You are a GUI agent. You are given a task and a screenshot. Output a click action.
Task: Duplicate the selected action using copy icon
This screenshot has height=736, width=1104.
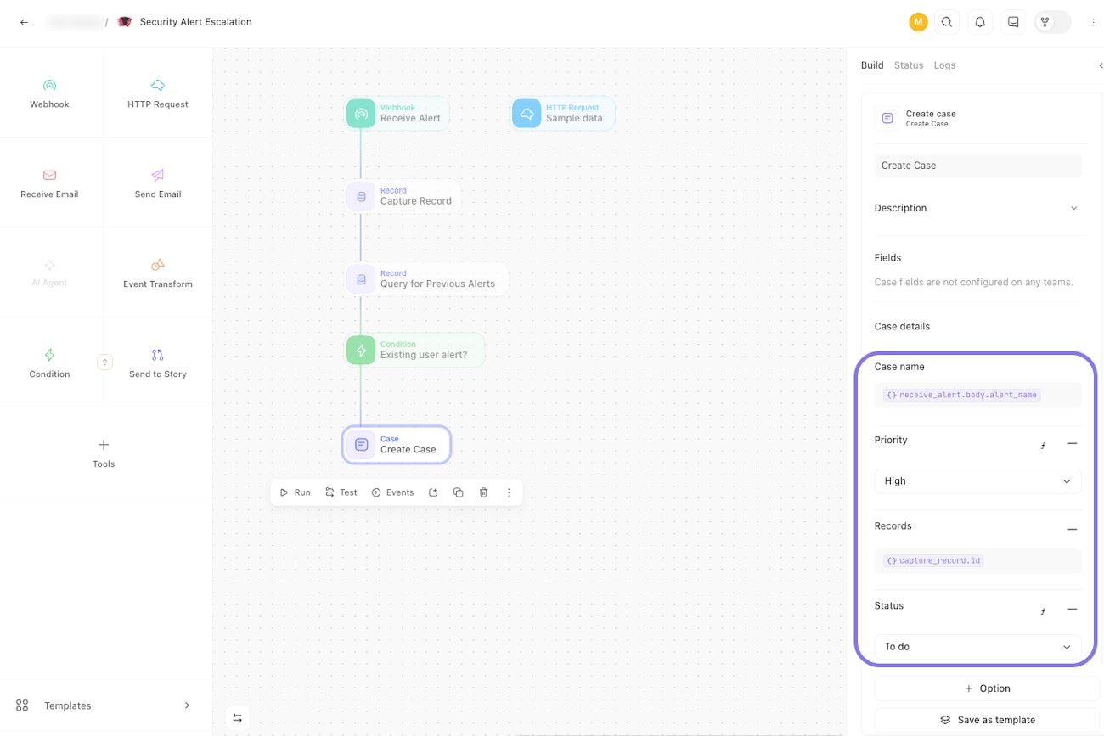pyautogui.click(x=458, y=492)
